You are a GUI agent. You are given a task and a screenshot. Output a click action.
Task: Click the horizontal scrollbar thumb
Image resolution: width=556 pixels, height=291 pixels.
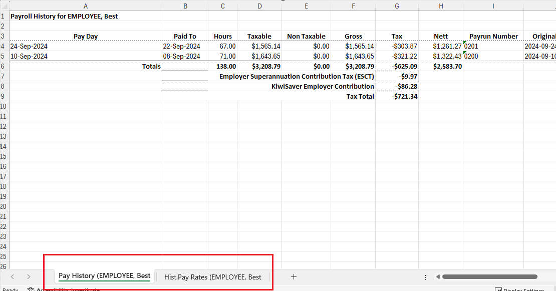[489, 277]
